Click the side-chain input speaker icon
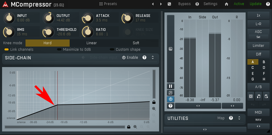272x135 pixels. (84, 58)
